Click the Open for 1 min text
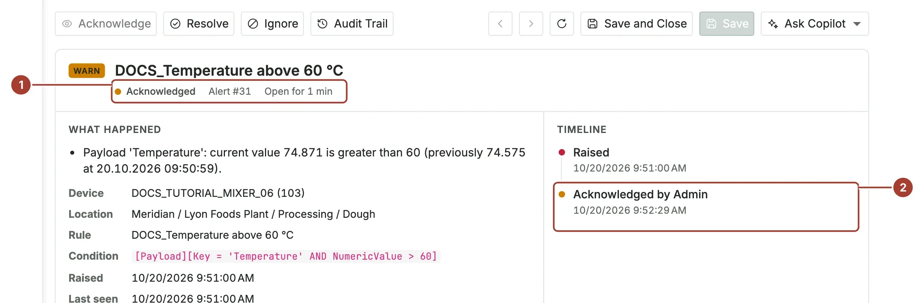The width and height of the screenshot is (924, 303). [298, 91]
